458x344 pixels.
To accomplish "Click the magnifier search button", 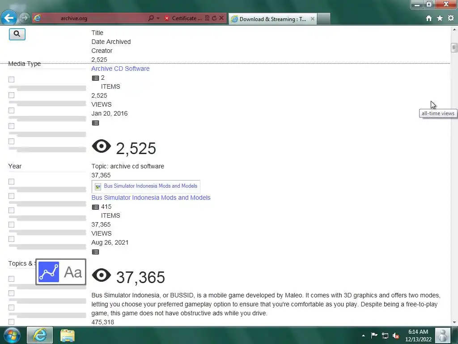I will [x=17, y=34].
